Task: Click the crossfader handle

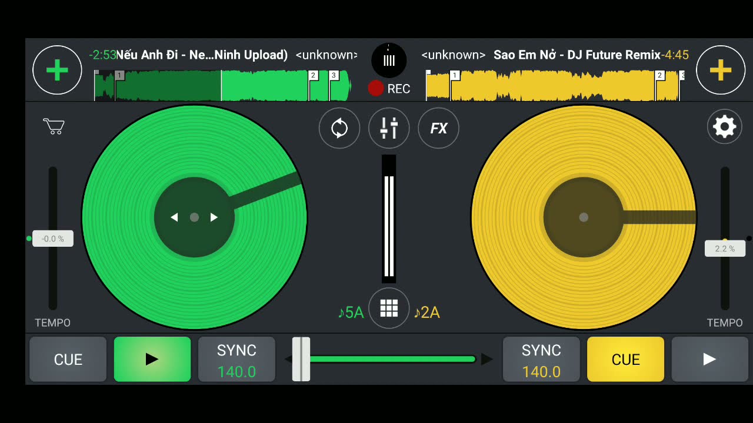Action: point(301,359)
